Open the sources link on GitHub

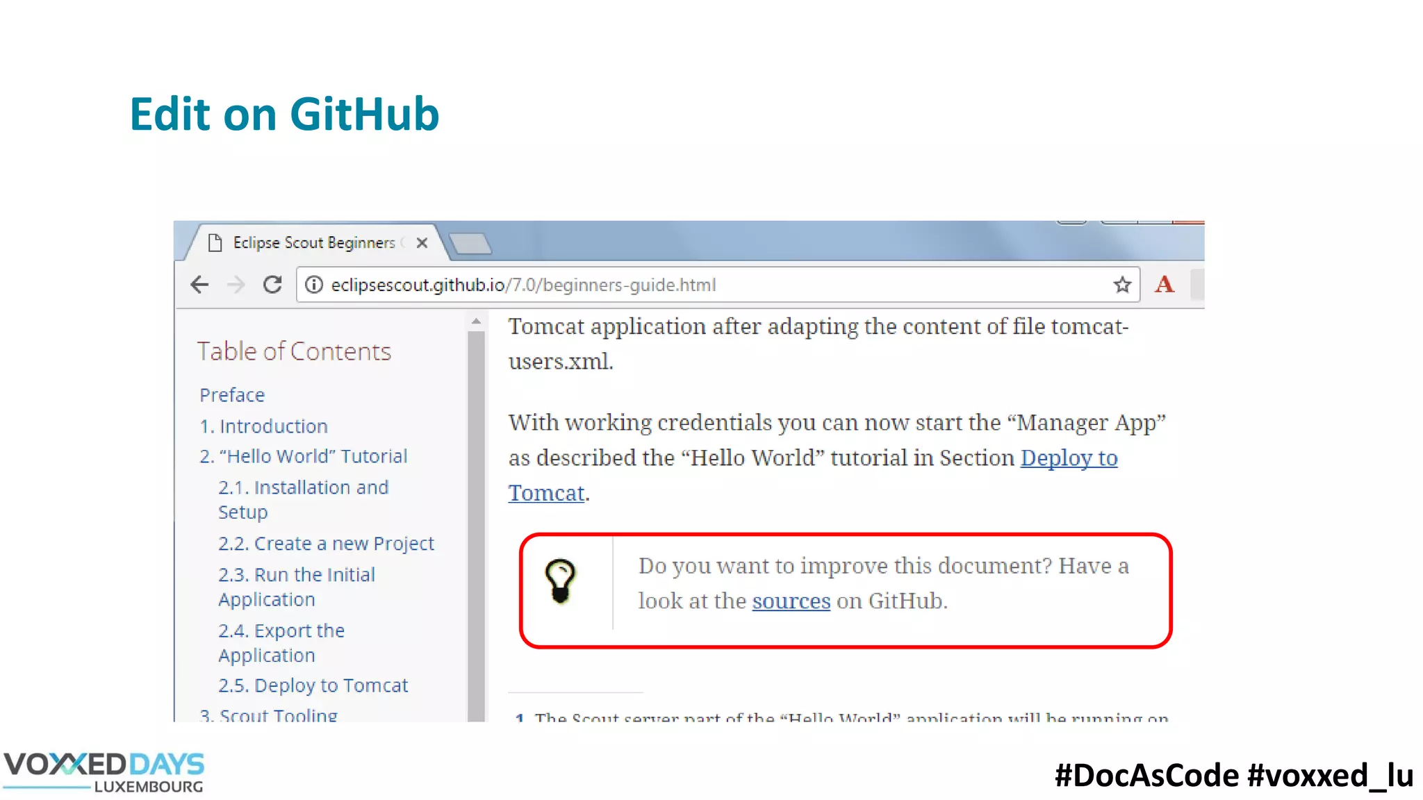pyautogui.click(x=791, y=601)
